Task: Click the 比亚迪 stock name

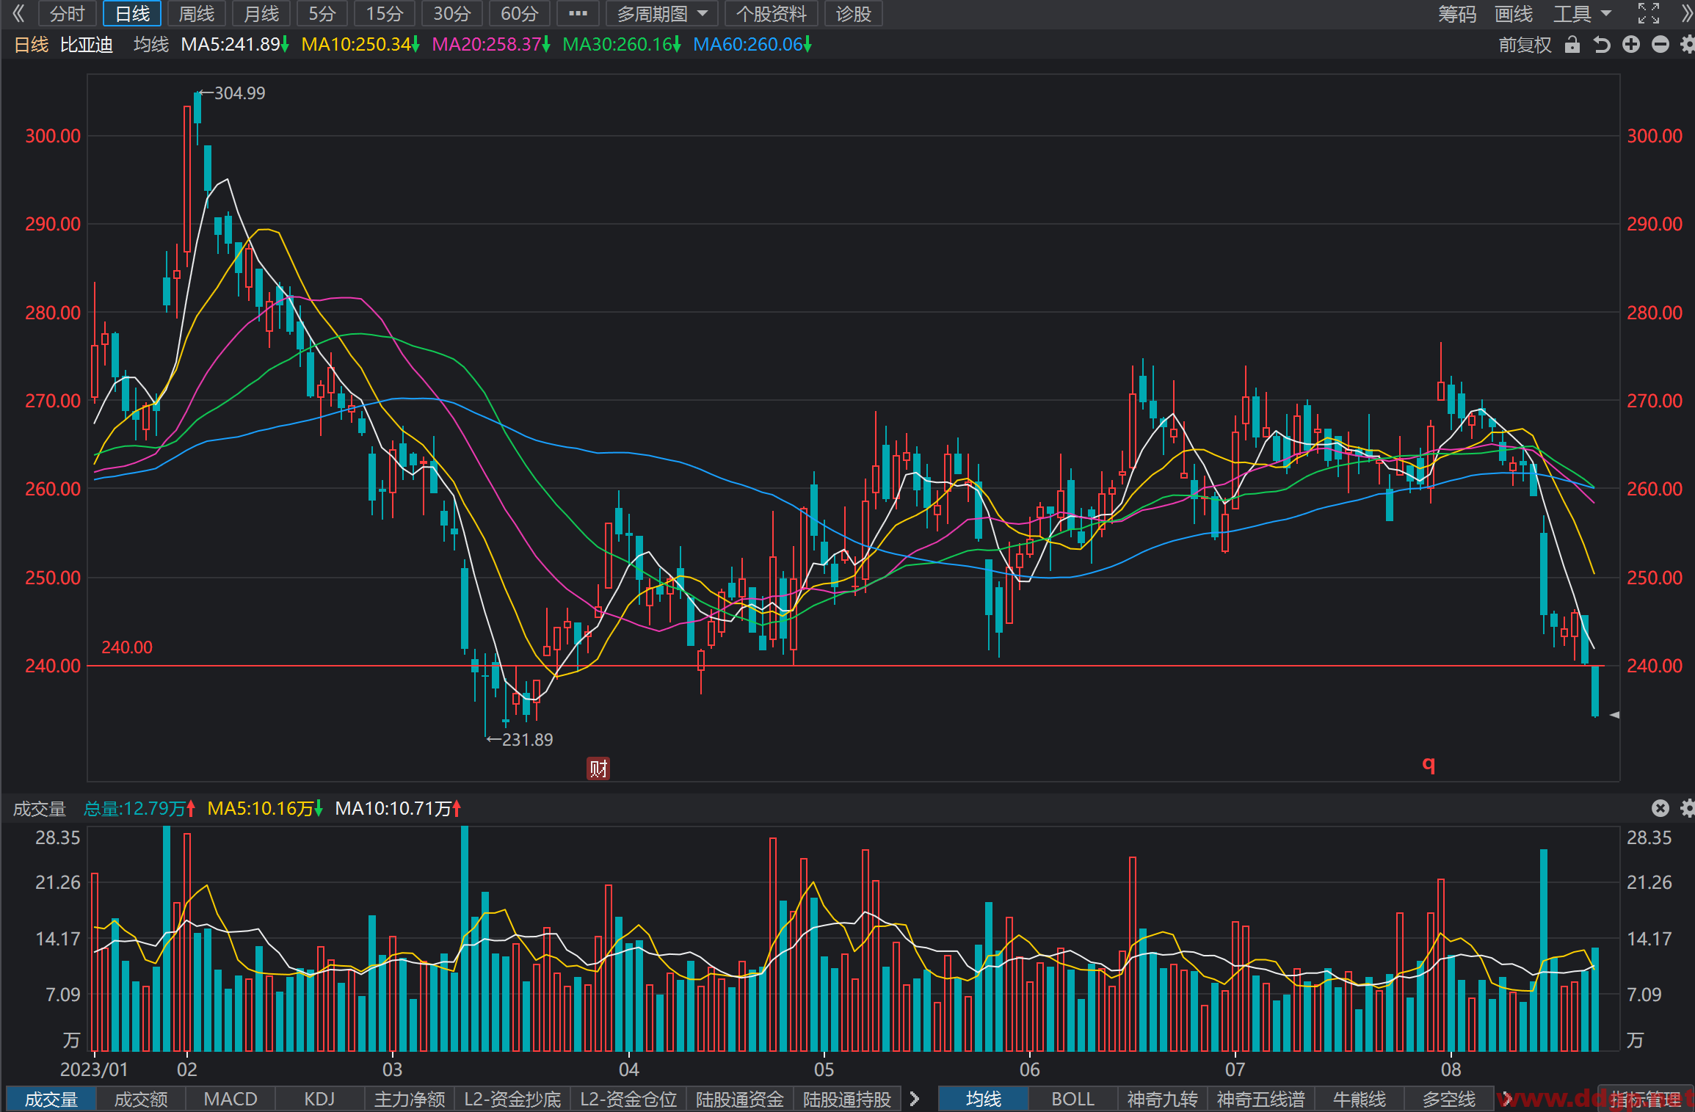Action: coord(87,45)
